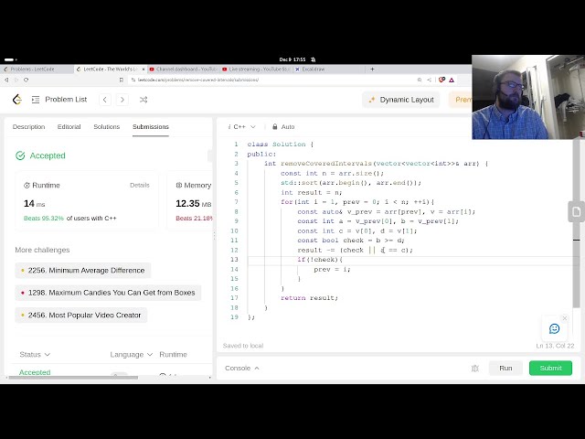Viewport: 585px width, 439px height.
Task: Click the Memory chip icon
Action: click(x=179, y=185)
